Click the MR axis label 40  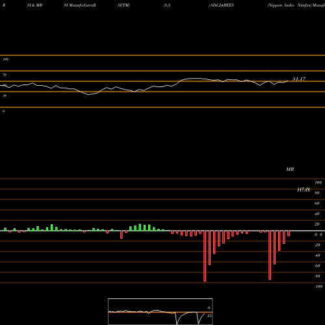tap(317, 214)
